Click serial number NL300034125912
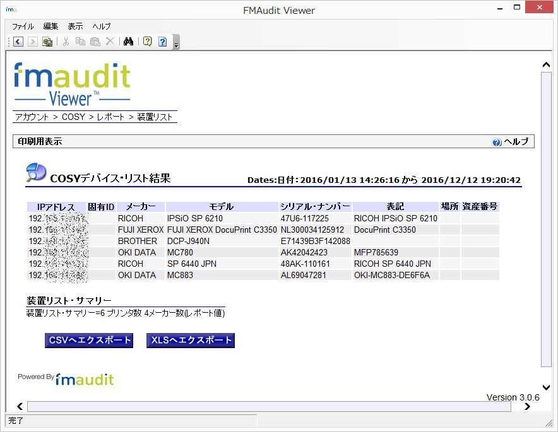 click(312, 230)
